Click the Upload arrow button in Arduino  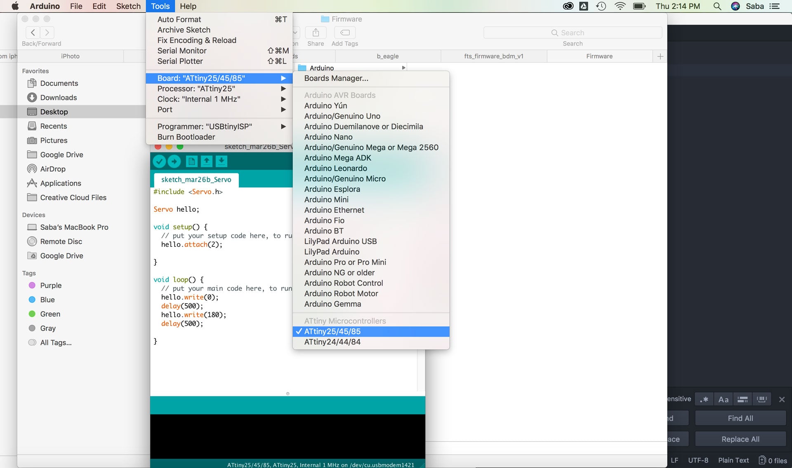(174, 161)
